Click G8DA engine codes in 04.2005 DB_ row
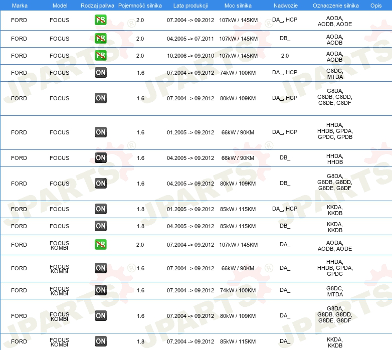The image size is (392, 350). tap(335, 182)
